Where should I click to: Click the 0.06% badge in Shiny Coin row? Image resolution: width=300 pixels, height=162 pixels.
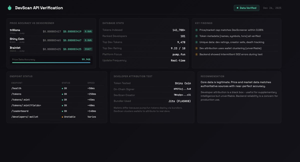coord(88,40)
